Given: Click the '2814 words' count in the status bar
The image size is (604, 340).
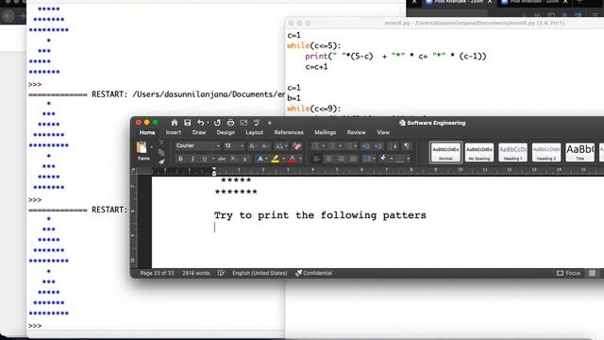Looking at the screenshot, I should pyautogui.click(x=196, y=273).
